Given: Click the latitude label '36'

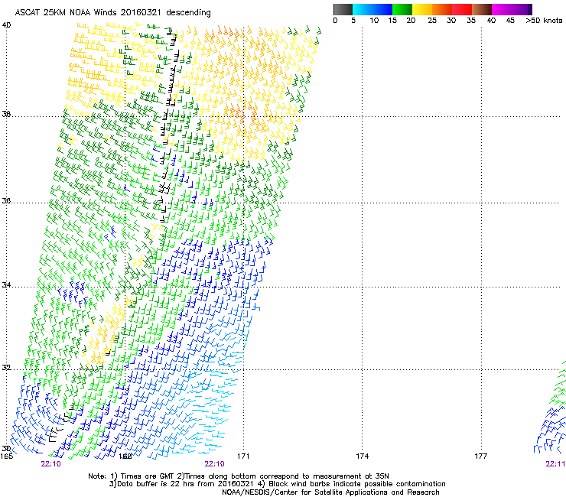Looking at the screenshot, I should coord(6,200).
